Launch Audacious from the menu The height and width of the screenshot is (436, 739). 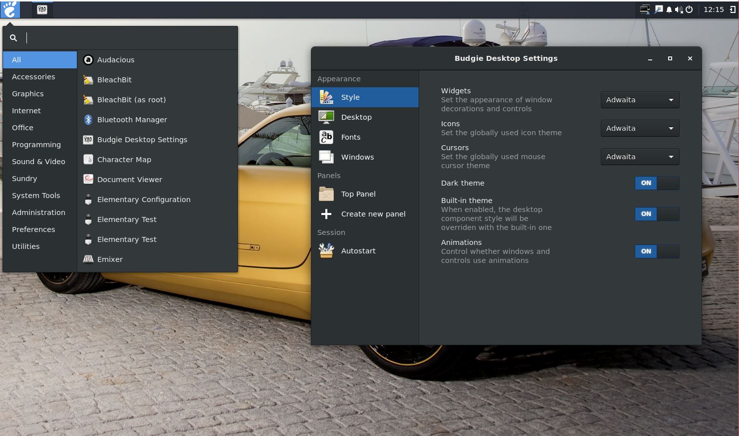(x=116, y=60)
